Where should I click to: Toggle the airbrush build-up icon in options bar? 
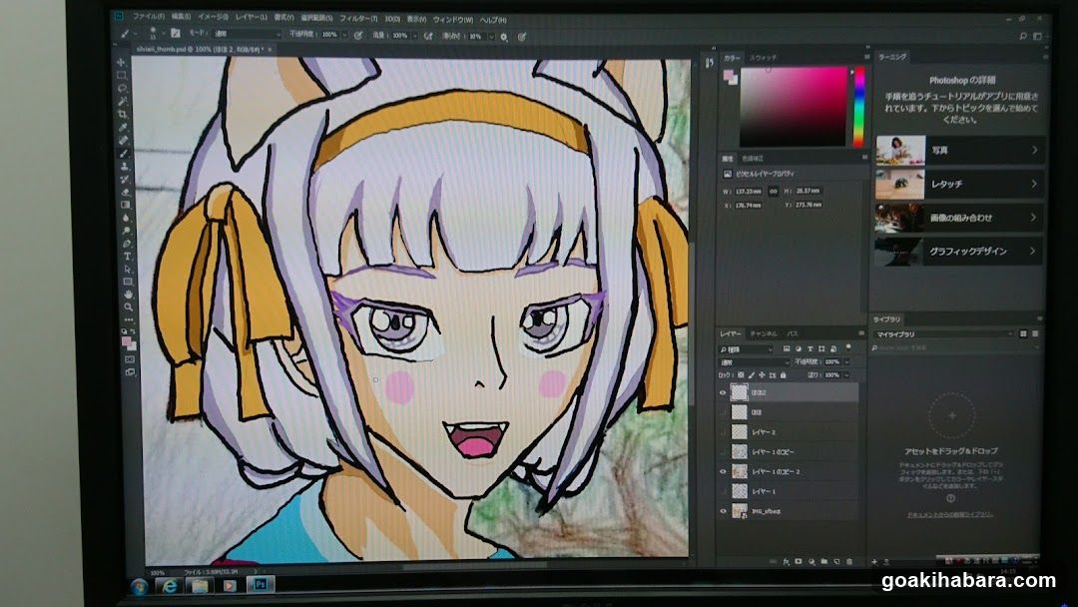tap(428, 36)
